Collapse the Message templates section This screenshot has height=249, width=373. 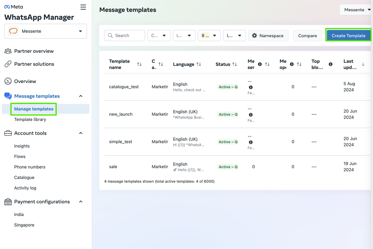click(x=81, y=96)
